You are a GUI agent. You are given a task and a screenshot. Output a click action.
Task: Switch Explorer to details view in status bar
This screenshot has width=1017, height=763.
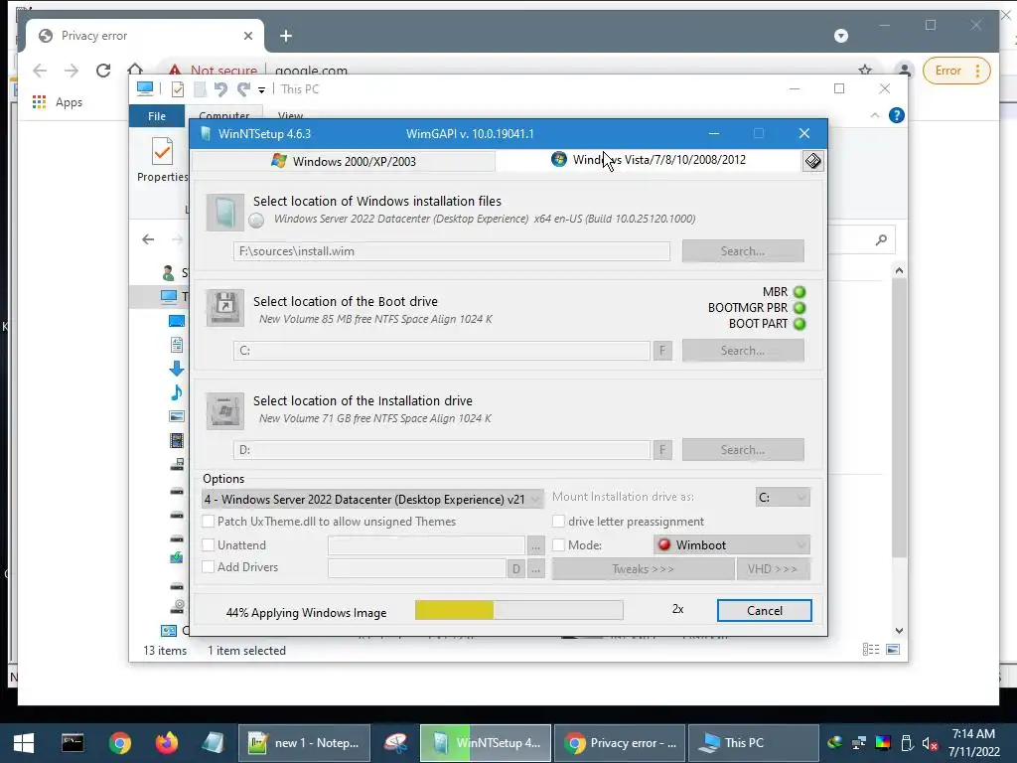tap(871, 650)
